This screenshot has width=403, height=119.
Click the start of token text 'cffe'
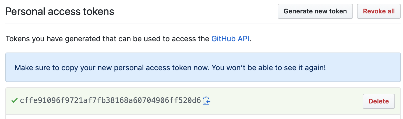26,101
